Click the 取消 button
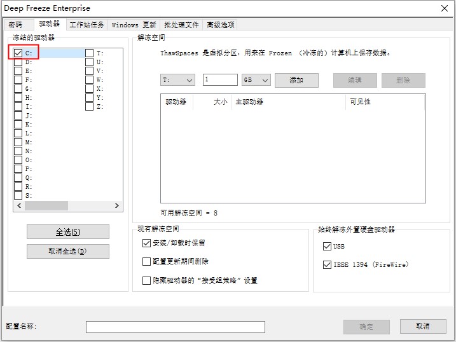456x342 pixels. tap(423, 326)
